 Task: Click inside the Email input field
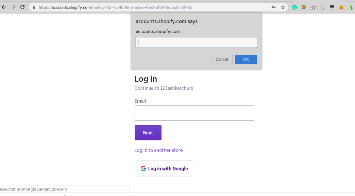pyautogui.click(x=194, y=113)
